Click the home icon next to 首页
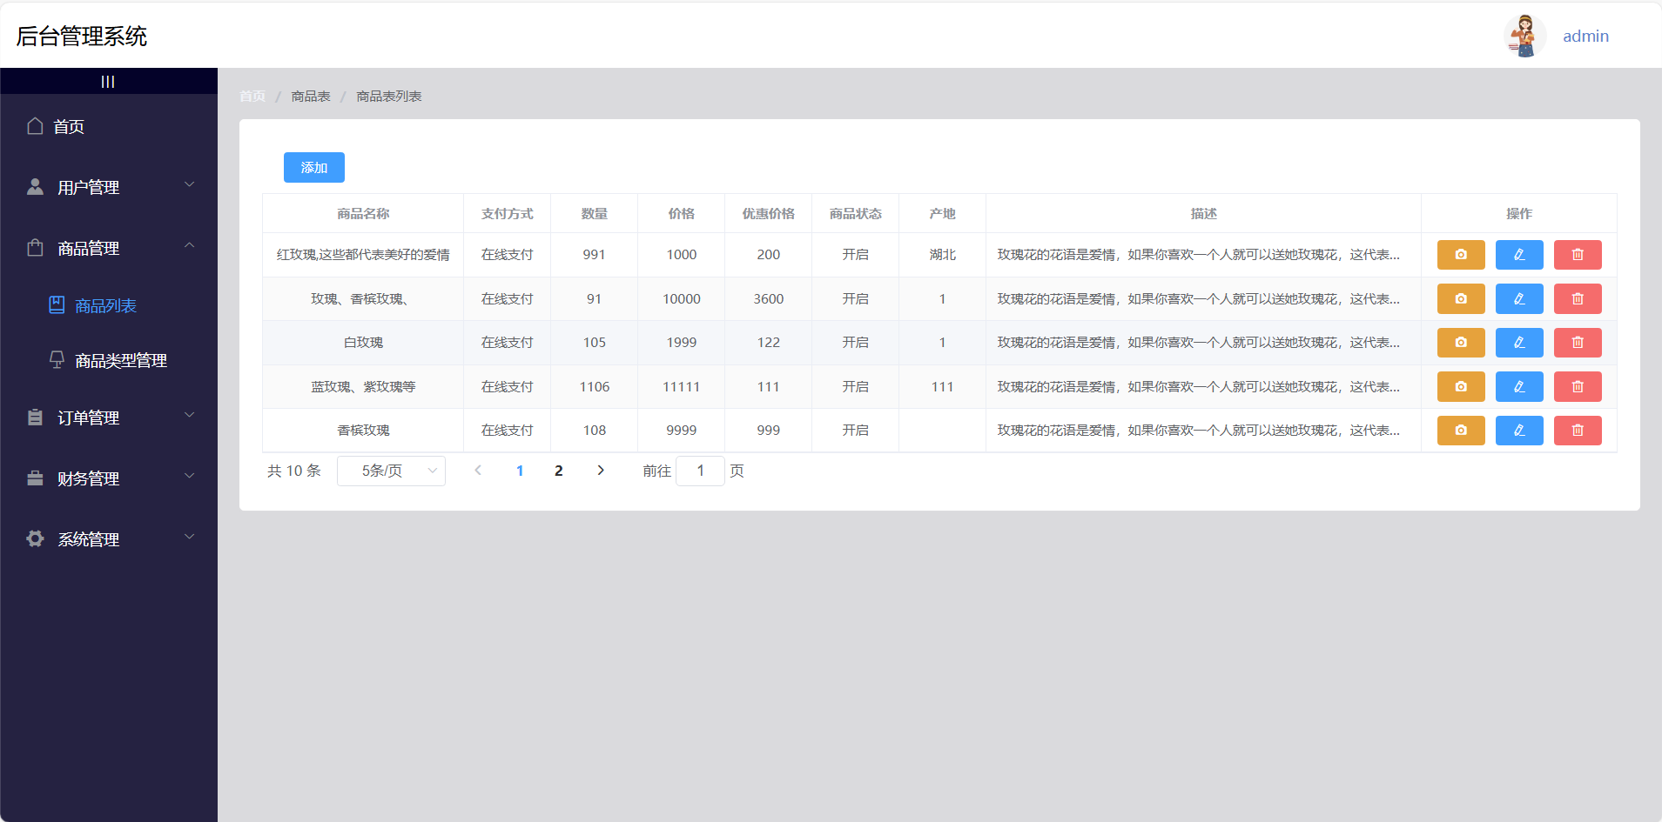 (35, 126)
